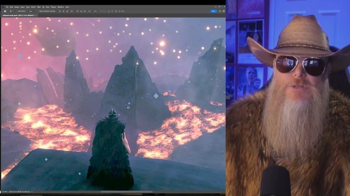The width and height of the screenshot is (350, 196).
Task: Click Align top edges icon
Action: [78, 11]
